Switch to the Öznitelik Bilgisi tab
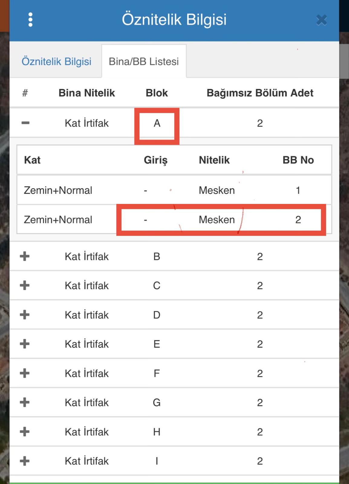Viewport: 349px width, 484px height. point(56,61)
